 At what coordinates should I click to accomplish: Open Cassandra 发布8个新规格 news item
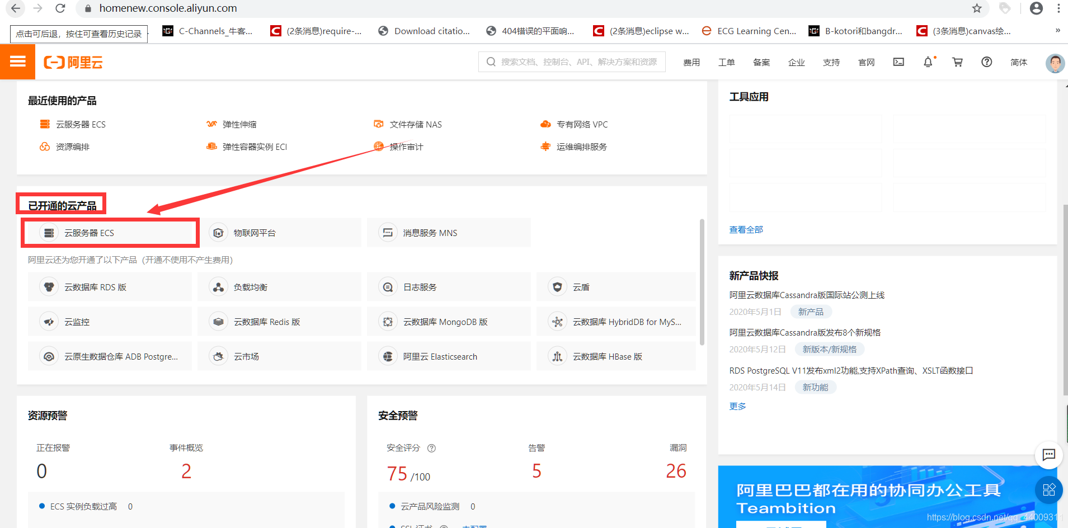click(805, 332)
